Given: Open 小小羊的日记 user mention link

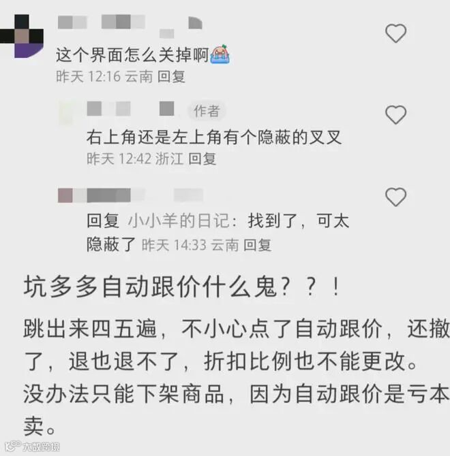Looking at the screenshot, I should tap(179, 221).
